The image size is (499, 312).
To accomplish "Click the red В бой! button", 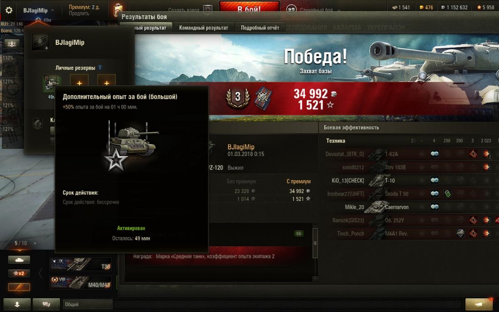I will tap(249, 9).
